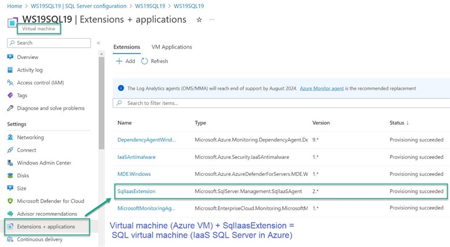Screen dimensions: 450x247
Task: Open the SqlIaasExtension extension link
Action: click(x=136, y=191)
